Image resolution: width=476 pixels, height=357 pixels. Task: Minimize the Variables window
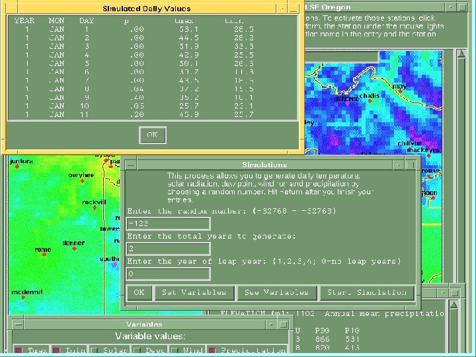271,325
